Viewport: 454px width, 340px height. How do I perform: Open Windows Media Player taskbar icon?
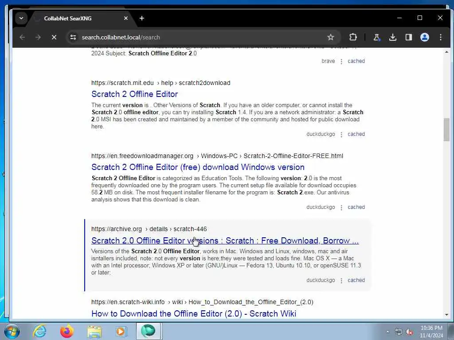pyautogui.click(x=121, y=331)
